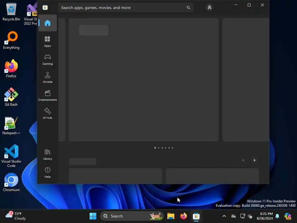
Task: Open the Entertainment section
Action: coord(48,96)
